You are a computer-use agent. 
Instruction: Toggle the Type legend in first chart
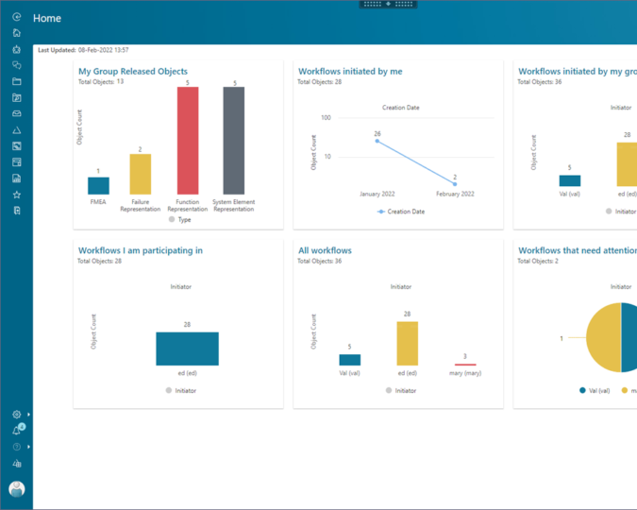point(178,219)
